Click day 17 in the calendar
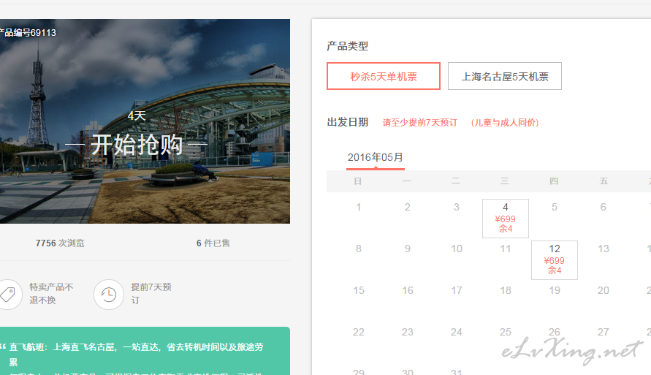This screenshot has width=651, height=375. pyautogui.click(x=457, y=290)
